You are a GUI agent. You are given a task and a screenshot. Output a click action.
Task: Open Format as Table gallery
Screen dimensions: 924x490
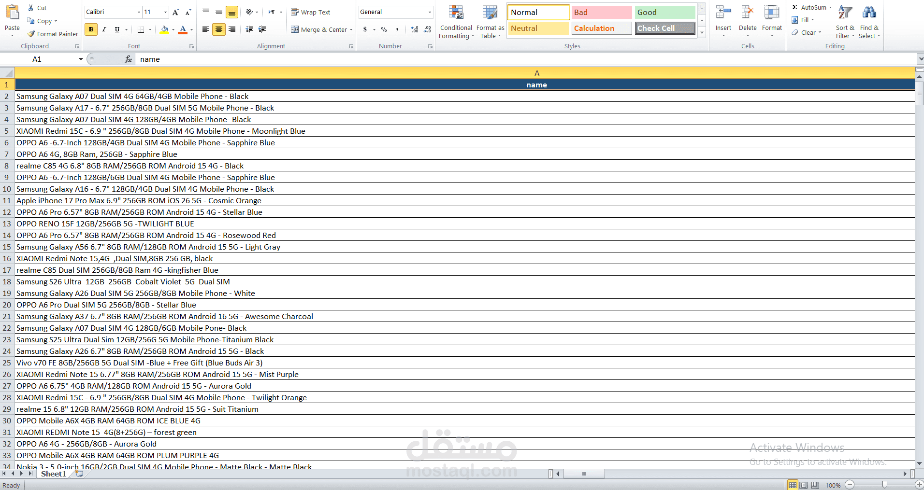click(490, 22)
